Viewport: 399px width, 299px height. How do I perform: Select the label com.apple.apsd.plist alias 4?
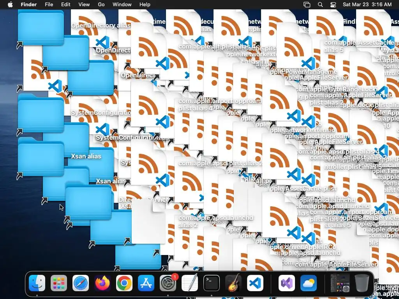click(338, 151)
